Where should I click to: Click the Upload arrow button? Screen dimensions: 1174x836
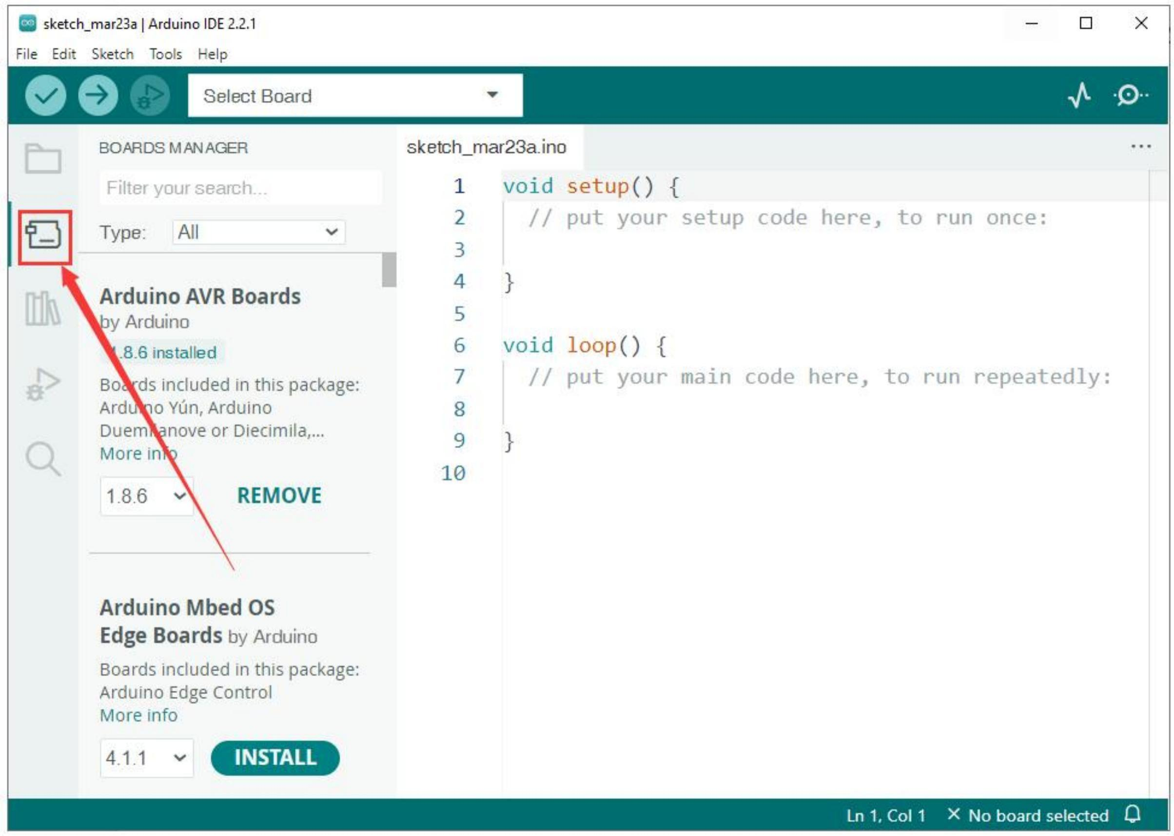pyautogui.click(x=98, y=95)
